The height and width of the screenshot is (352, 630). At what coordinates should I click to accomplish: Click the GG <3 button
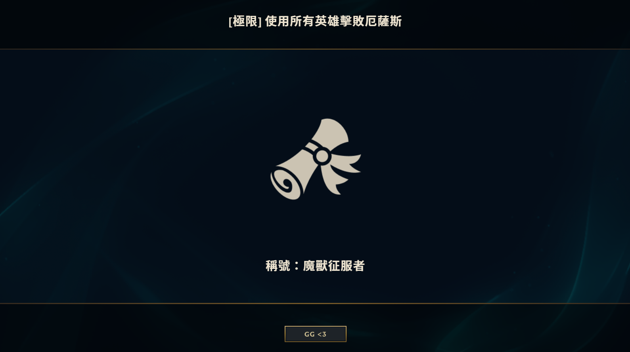click(x=315, y=334)
